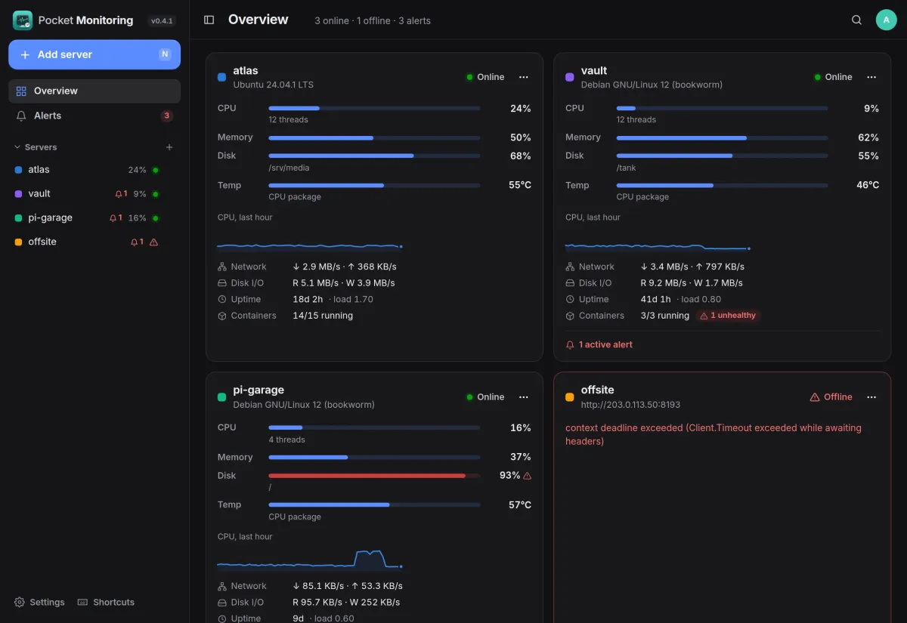Click the 1 unhealthy container badge
This screenshot has width=907, height=623.
729,316
